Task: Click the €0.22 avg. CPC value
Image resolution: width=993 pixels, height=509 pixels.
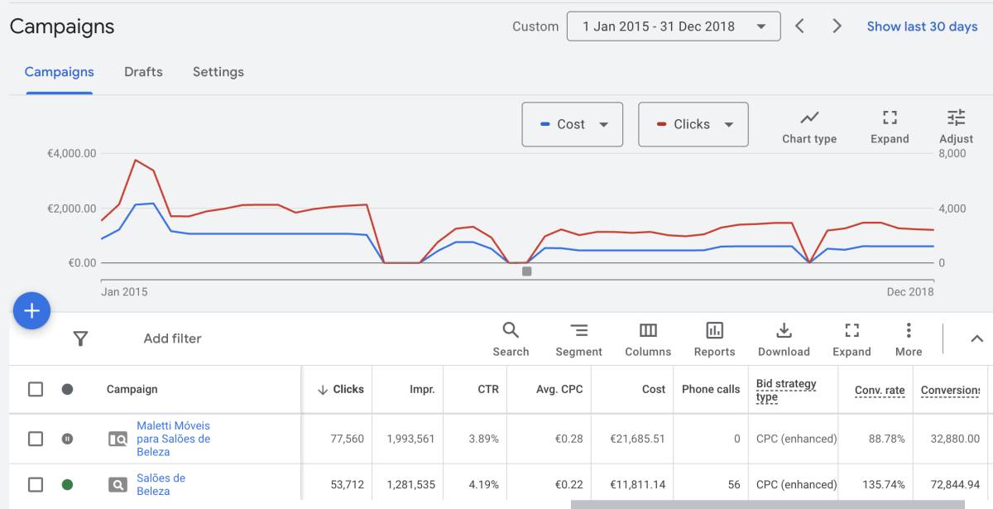Action: [x=569, y=484]
